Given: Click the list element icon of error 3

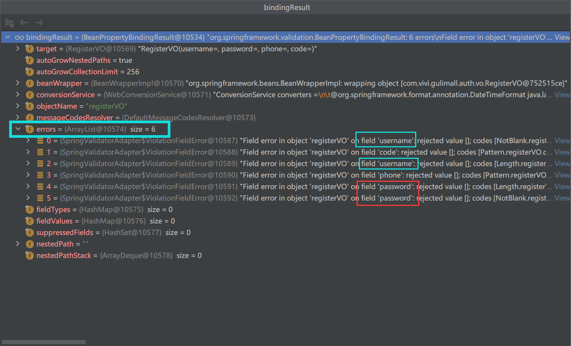Looking at the screenshot, I should pyautogui.click(x=40, y=175).
